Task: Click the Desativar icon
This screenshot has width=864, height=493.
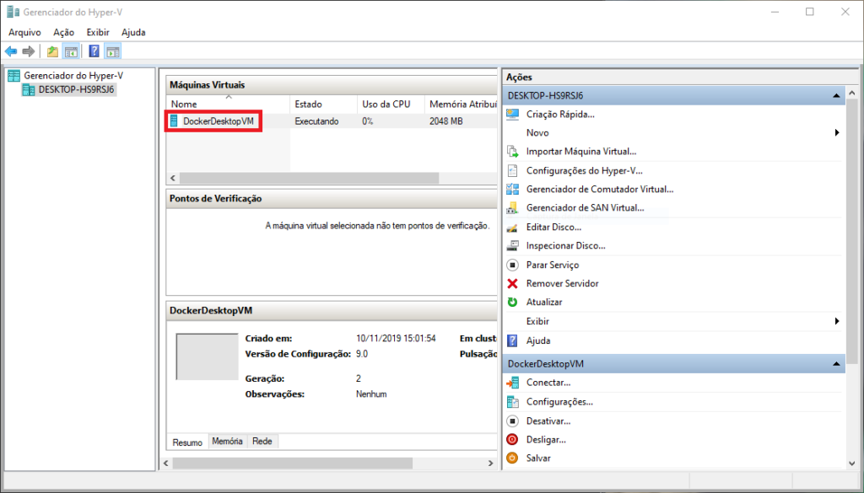Action: click(512, 421)
